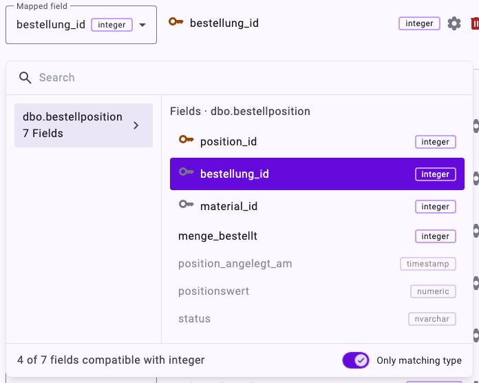Click 'Fields · dbo.bestellposition' heading
Image resolution: width=479 pixels, height=383 pixels.
[x=240, y=112]
